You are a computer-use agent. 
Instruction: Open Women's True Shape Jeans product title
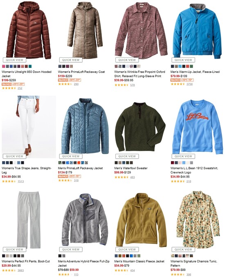pyautogui.click(x=27, y=170)
